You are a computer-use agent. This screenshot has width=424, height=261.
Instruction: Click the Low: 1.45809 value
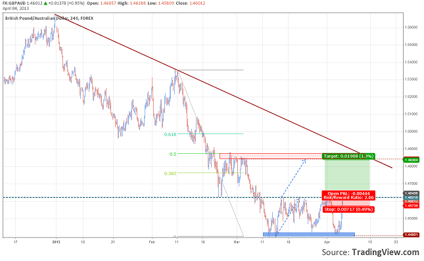(160, 3)
